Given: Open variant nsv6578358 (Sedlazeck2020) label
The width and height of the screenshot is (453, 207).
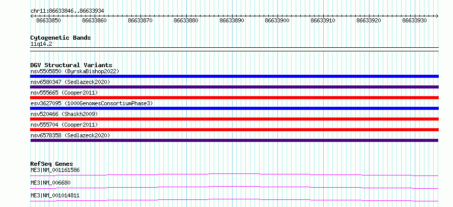Looking at the screenshot, I should coord(70,135).
